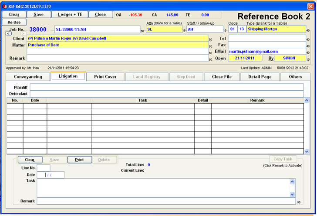Viewport: 317px width, 216px height.
Task: Click the large Task text area
Action: point(163,188)
